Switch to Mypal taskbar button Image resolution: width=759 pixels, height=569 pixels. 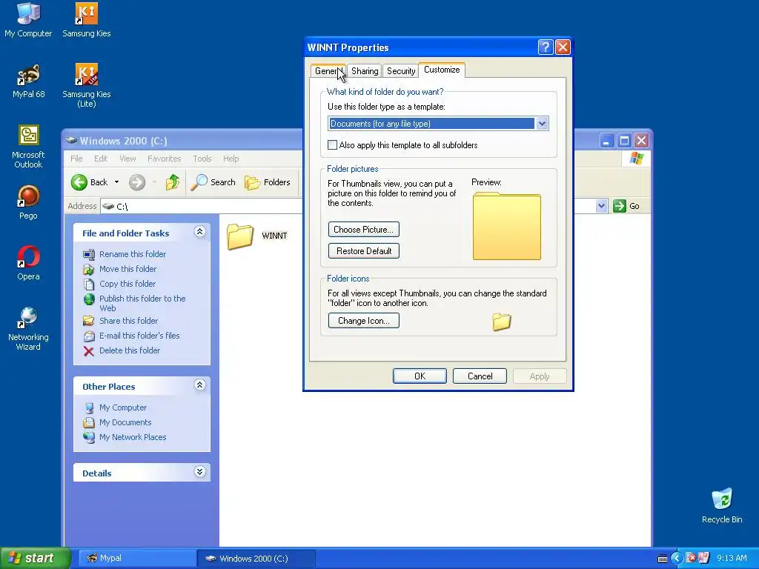click(137, 559)
